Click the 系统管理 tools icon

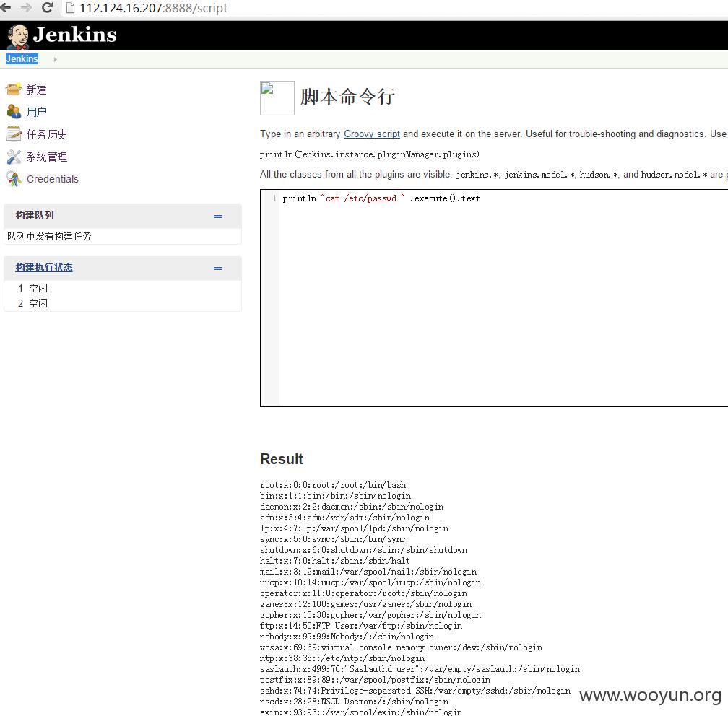[14, 157]
